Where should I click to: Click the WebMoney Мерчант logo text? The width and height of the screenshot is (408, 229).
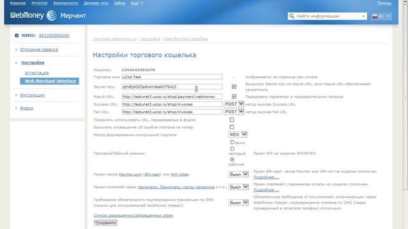pos(48,15)
